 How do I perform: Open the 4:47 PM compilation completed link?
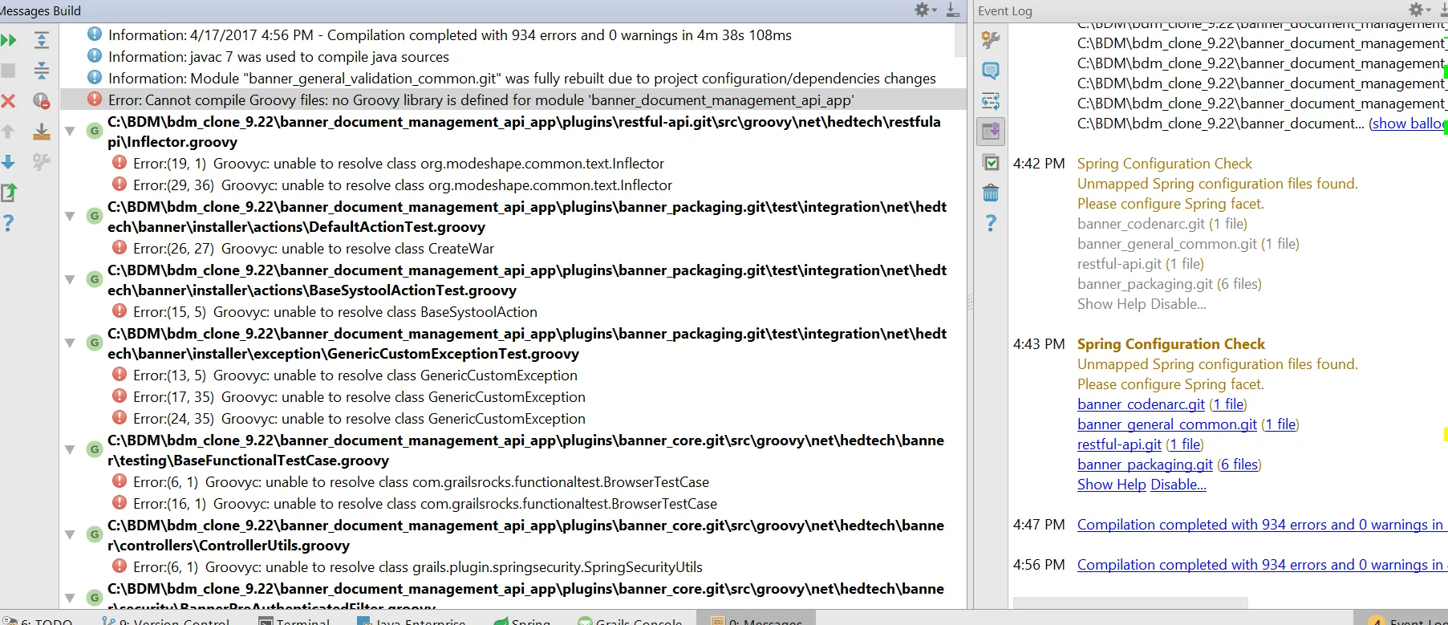(1260, 525)
